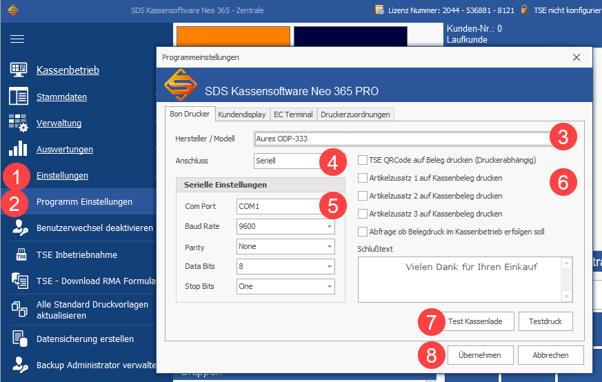Screen dimensions: 602x382
Task: Open Programm Einstellungen menu item
Action: pos(84,201)
